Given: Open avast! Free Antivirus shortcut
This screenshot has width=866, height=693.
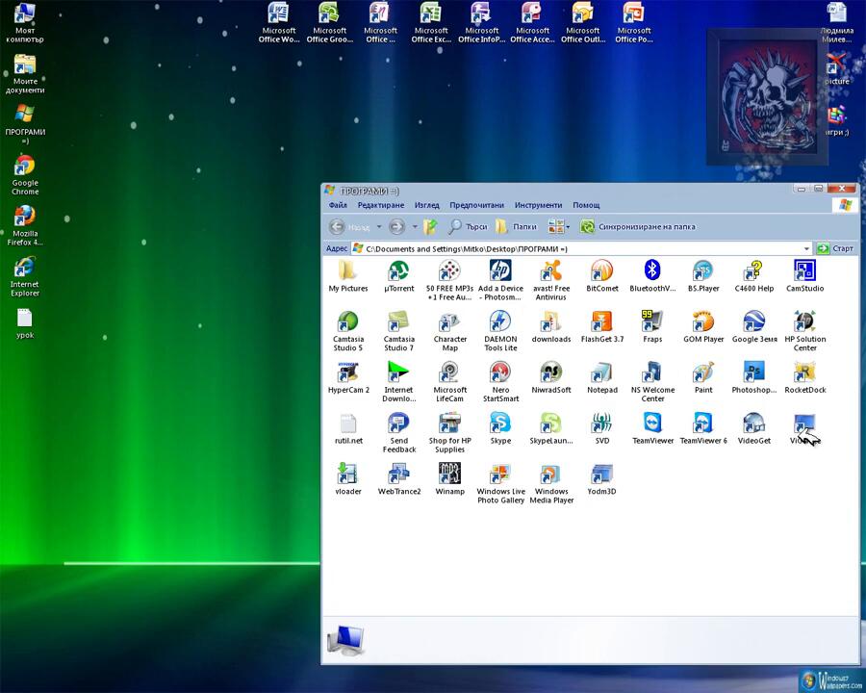Looking at the screenshot, I should 550,271.
